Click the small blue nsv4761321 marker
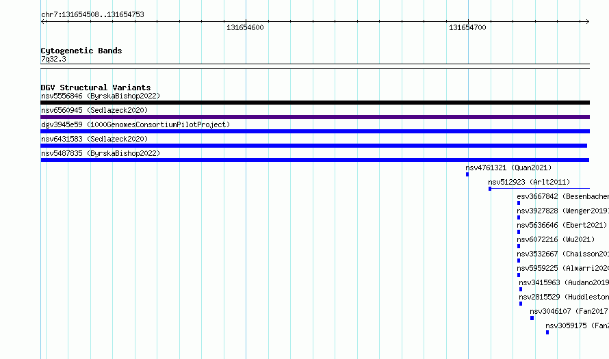Viewport: 609px width, 359px height. point(467,174)
